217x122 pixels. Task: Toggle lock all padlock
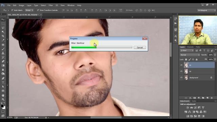click(x=197, y=60)
